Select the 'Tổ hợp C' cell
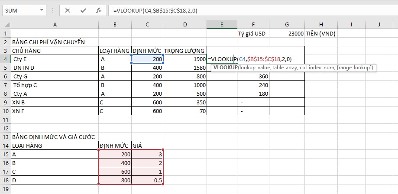The height and width of the screenshot is (194, 398). tap(55, 85)
